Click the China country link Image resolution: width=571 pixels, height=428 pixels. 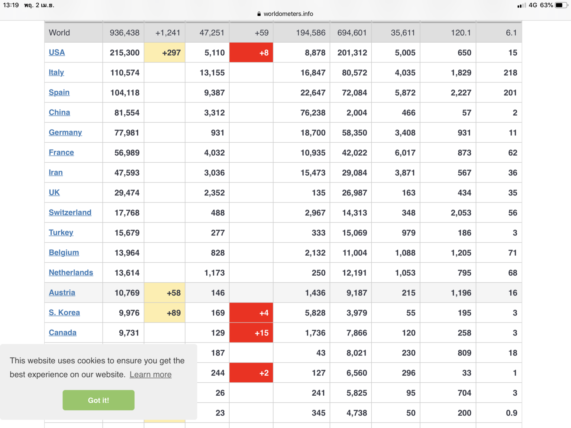pyautogui.click(x=59, y=113)
